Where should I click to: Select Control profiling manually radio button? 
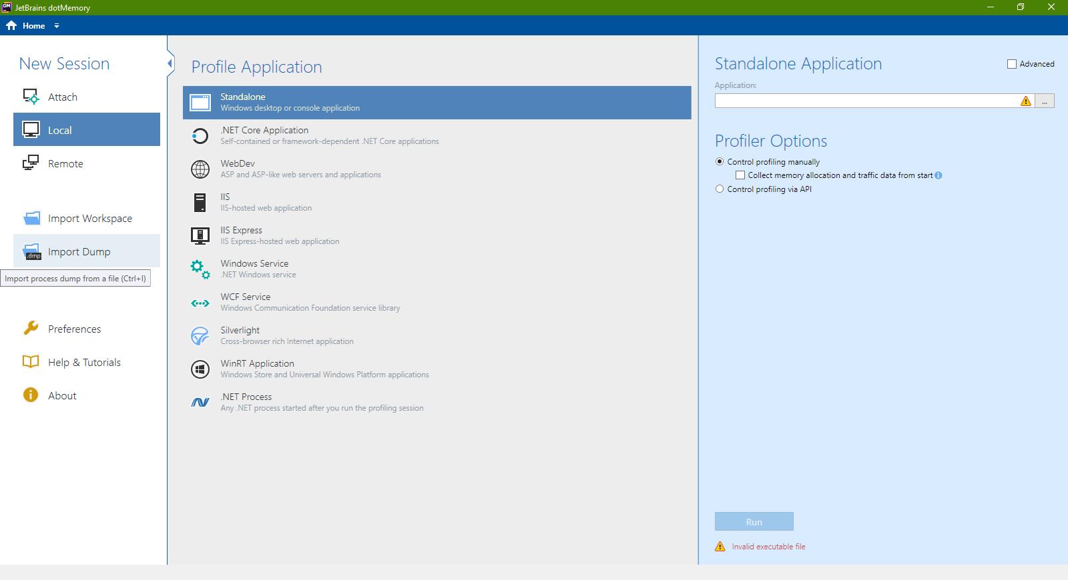tap(720, 162)
